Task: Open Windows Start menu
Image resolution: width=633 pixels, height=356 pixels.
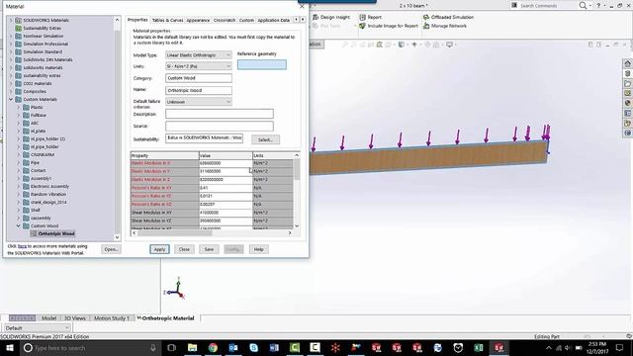Action: click(x=10, y=347)
